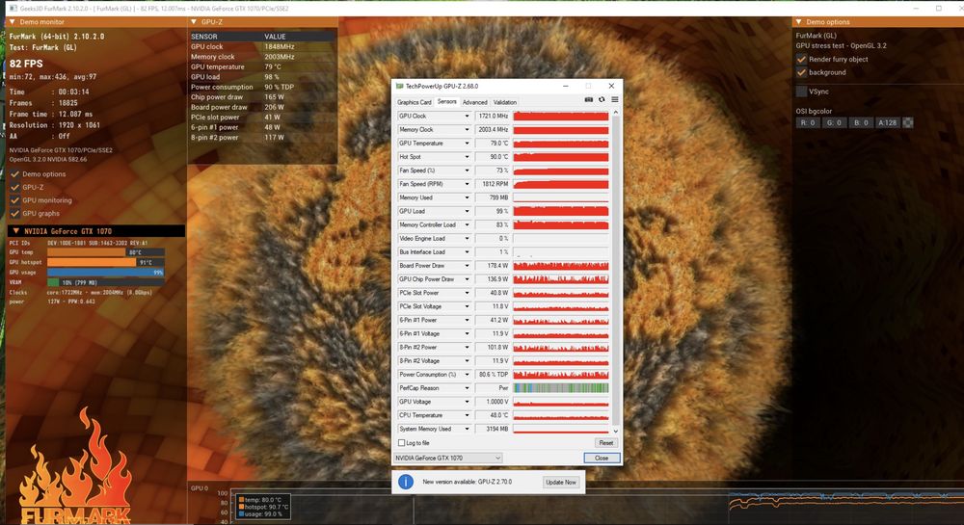Enable the VSync checkbox
Image resolution: width=964 pixels, height=525 pixels.
coord(802,92)
